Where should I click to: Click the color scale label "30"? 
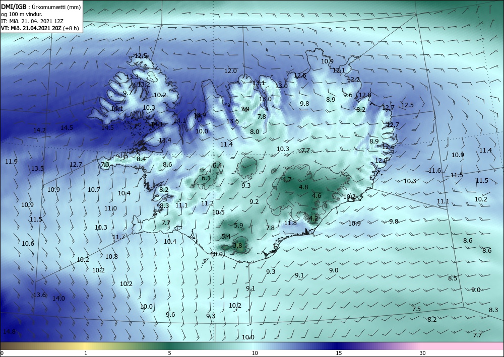[x=422, y=353]
